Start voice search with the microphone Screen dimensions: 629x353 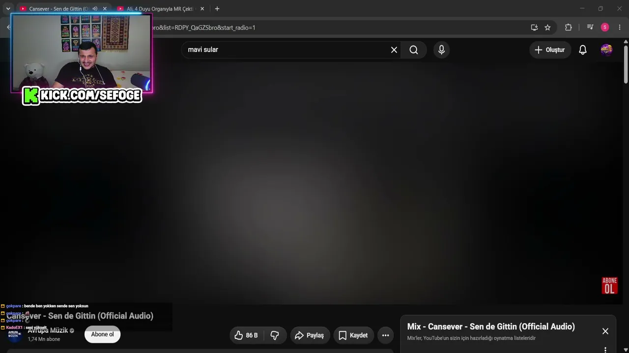pos(441,50)
